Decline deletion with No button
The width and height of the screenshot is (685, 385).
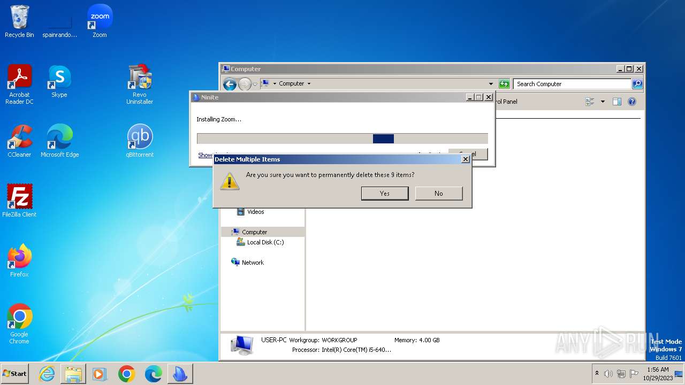click(x=439, y=193)
